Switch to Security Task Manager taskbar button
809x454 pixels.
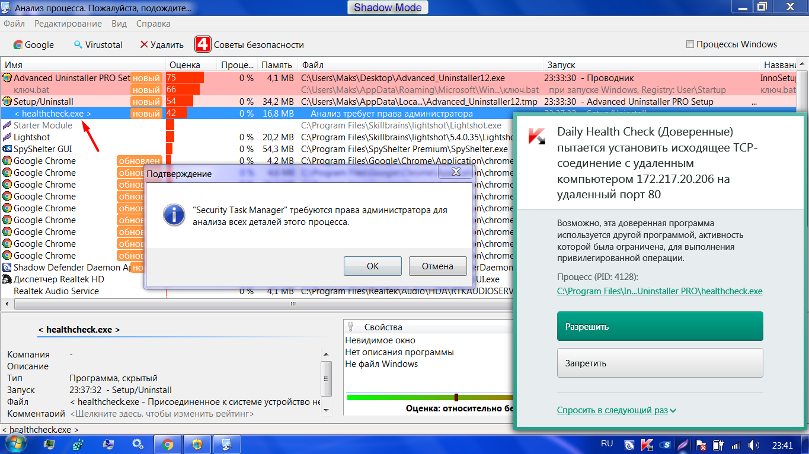(x=227, y=444)
